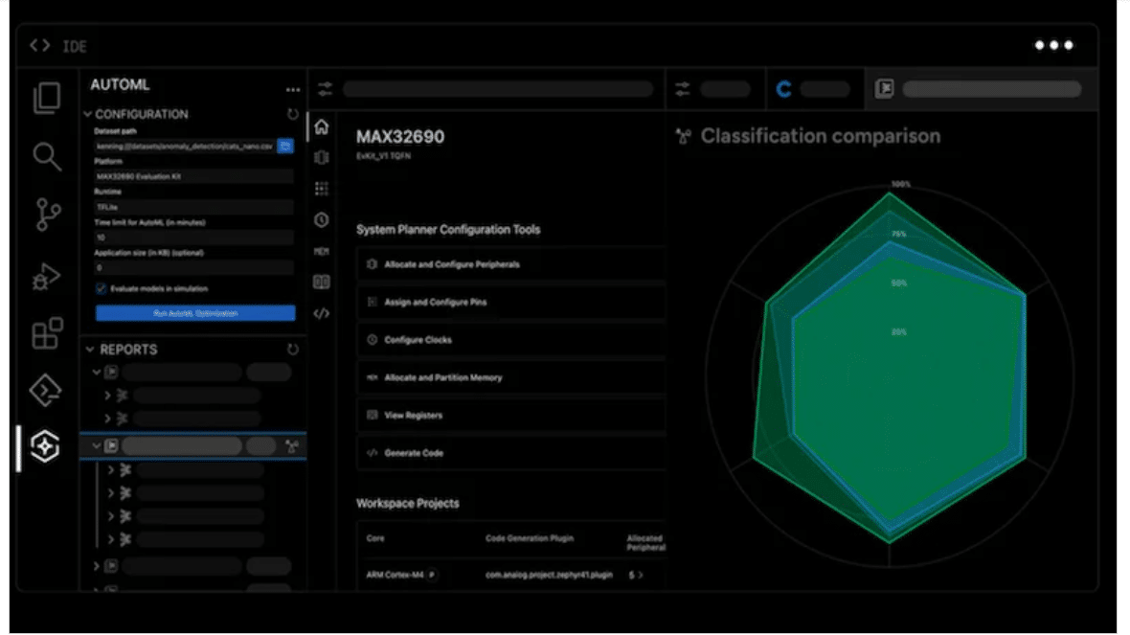Collapse the CONFIGURATION section
This screenshot has width=1130, height=635.
88,114
